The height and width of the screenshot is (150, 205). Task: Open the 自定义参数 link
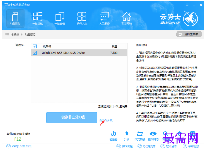click(x=106, y=120)
